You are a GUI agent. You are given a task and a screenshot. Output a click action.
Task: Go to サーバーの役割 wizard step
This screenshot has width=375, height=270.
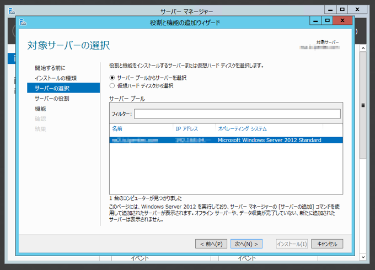[x=52, y=99]
